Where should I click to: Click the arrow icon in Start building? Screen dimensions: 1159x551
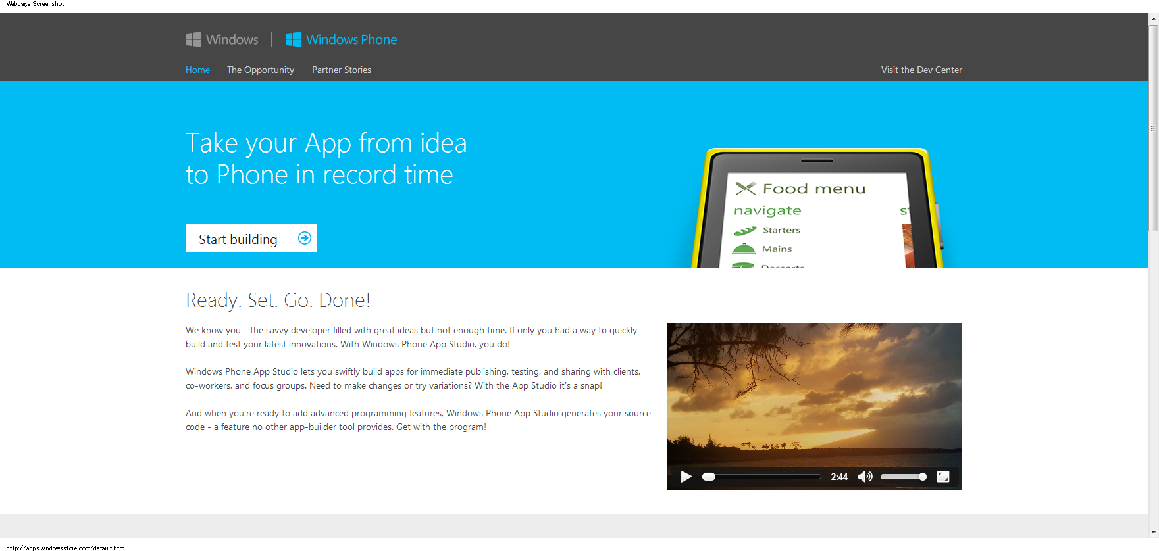[x=305, y=238]
